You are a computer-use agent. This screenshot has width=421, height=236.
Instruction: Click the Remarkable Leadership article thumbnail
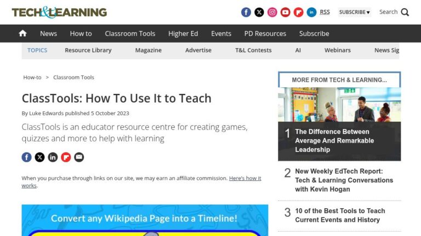(339, 104)
